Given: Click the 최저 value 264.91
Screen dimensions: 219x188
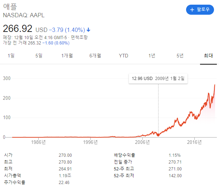Looking at the screenshot, I should pyautogui.click(x=65, y=169).
